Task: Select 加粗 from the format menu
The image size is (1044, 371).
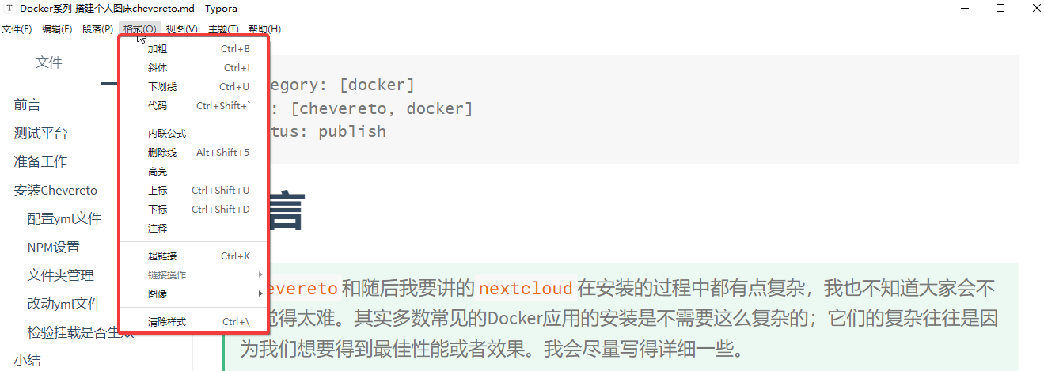Action: (x=158, y=49)
